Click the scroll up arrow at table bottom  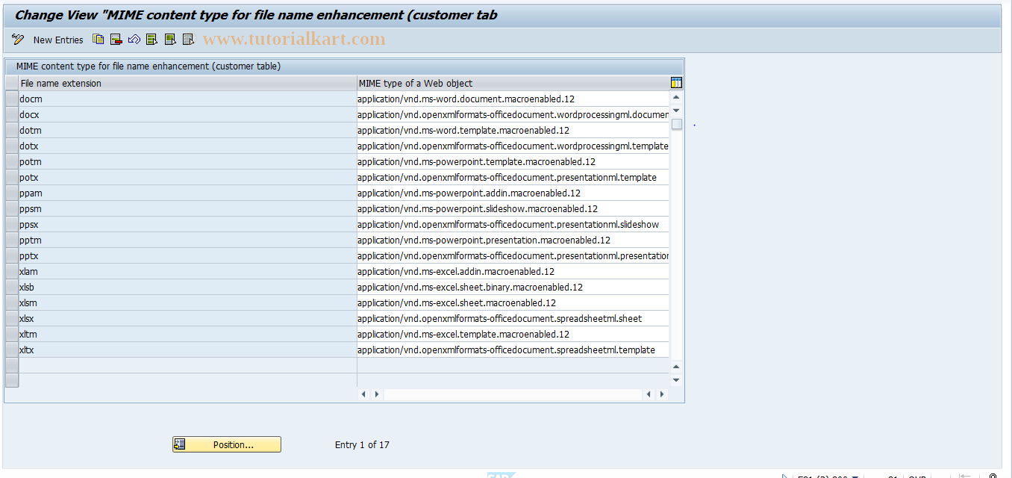(676, 366)
